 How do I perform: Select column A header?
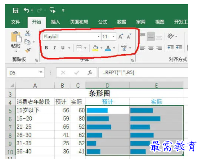point(35,86)
